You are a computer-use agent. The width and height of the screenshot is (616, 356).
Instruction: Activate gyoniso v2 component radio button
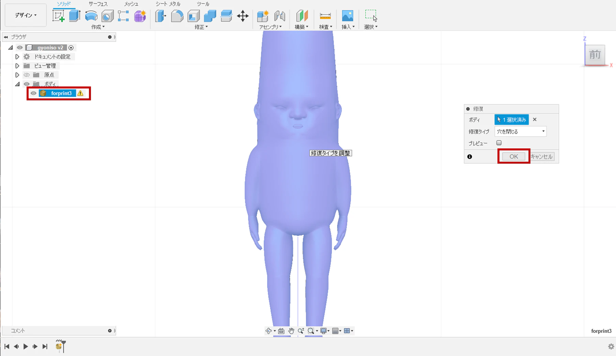(x=71, y=48)
